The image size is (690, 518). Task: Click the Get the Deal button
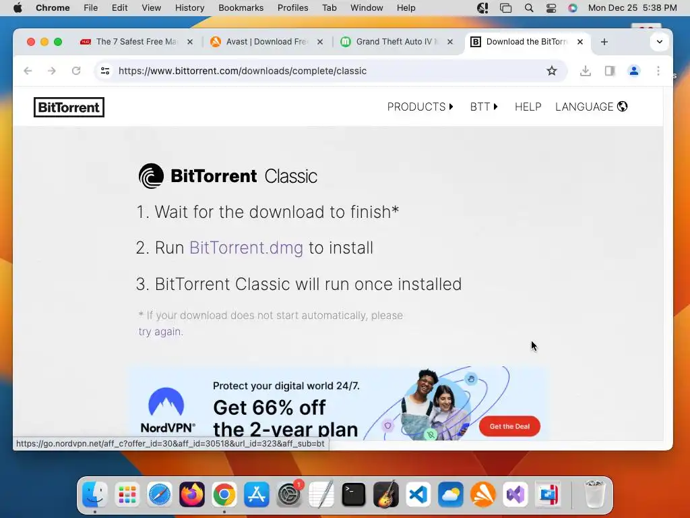point(509,426)
